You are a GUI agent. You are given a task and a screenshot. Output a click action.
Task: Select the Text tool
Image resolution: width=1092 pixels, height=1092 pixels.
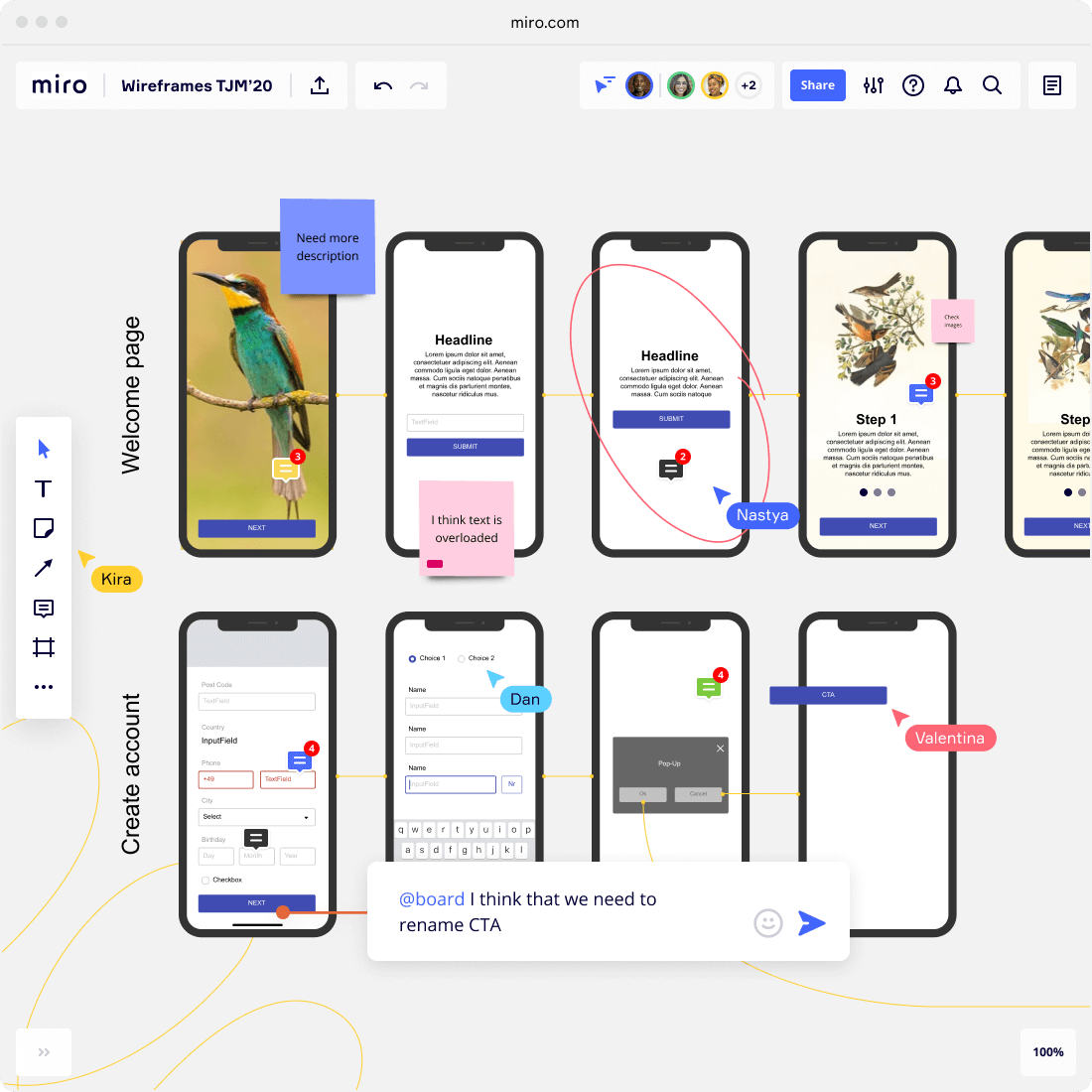(43, 488)
